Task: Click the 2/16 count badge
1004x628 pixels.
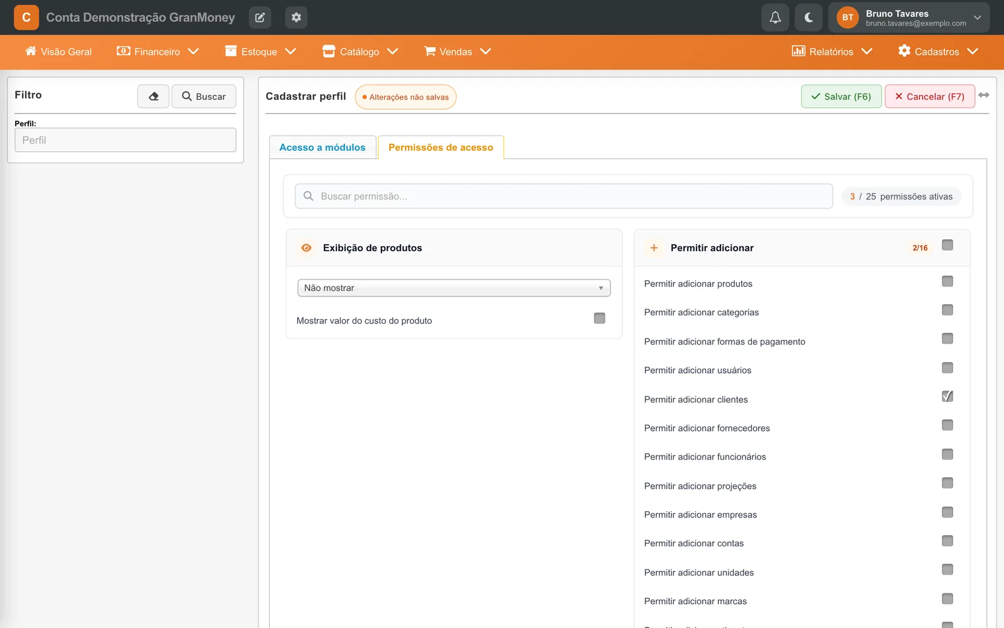Action: point(920,248)
